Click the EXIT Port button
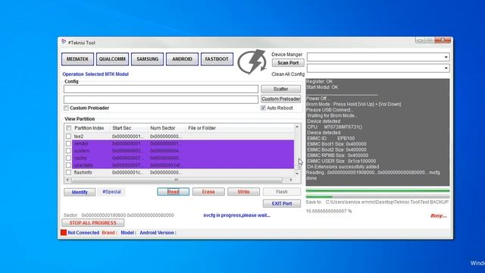485x273 pixels. (282, 204)
